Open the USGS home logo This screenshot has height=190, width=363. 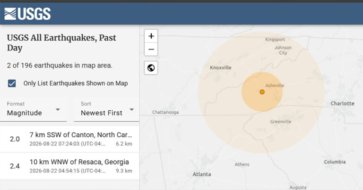tap(27, 14)
